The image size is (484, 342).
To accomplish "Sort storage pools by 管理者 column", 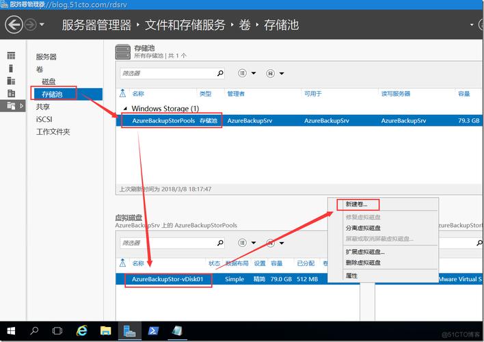I will 236,94.
